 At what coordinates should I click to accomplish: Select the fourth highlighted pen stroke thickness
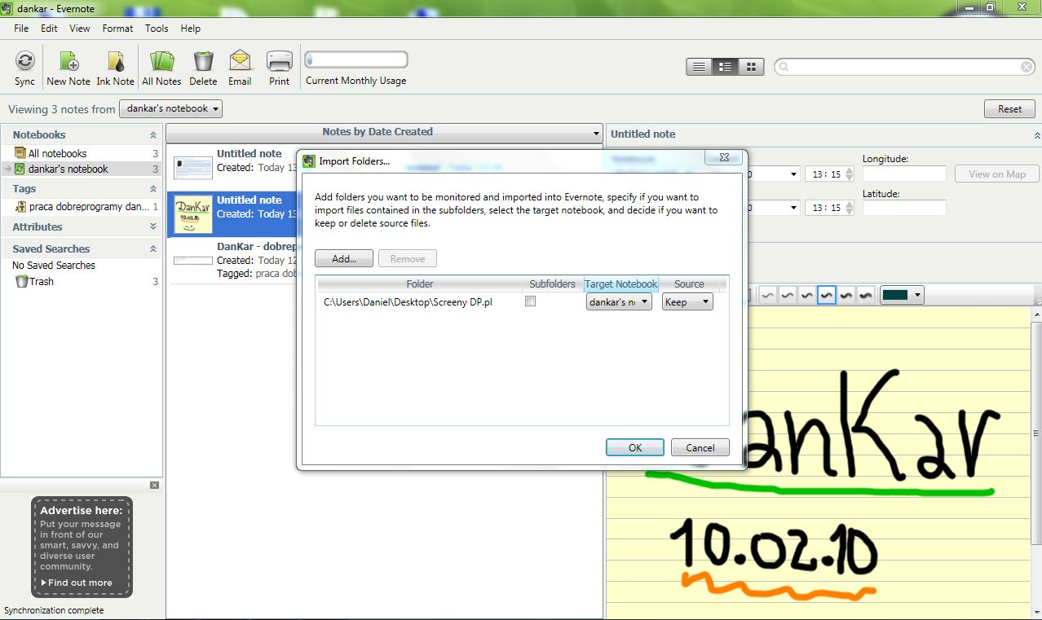coord(827,295)
